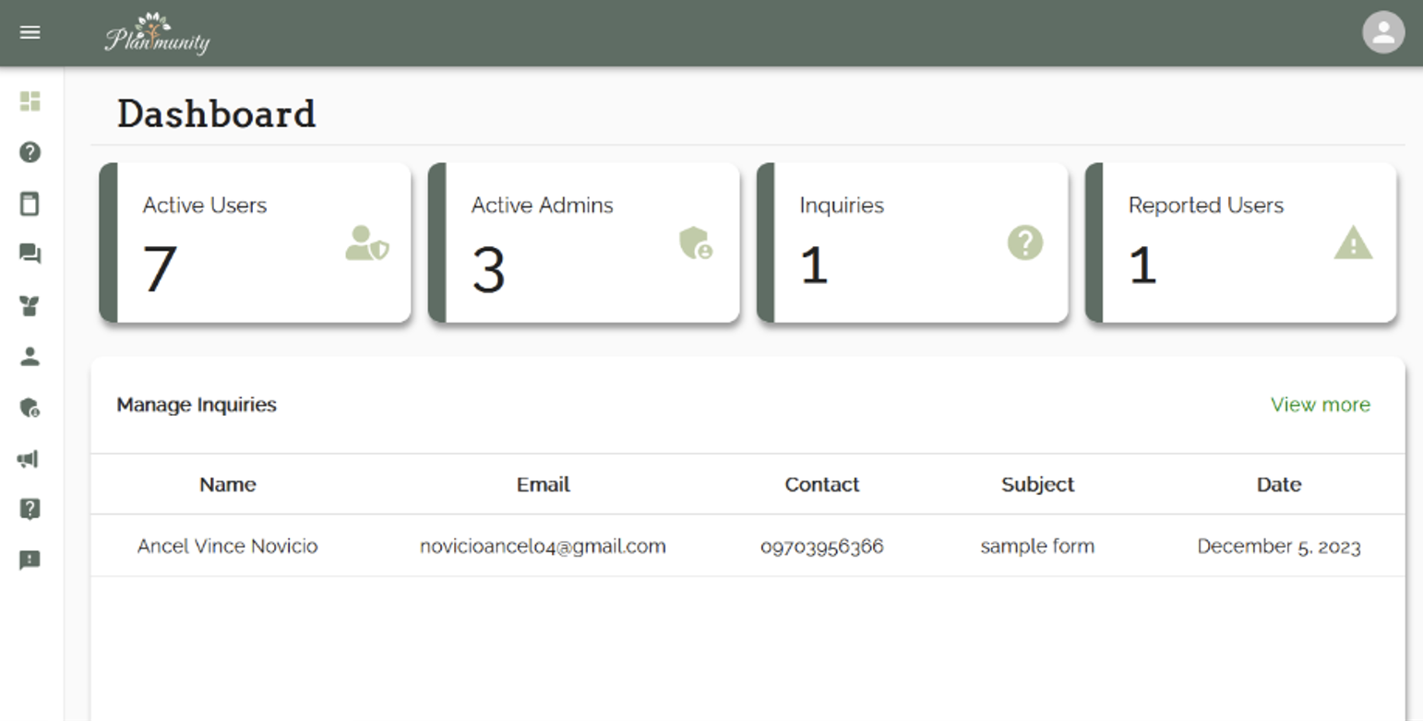Viewport: 1423px width, 721px height.
Task: Select the plant icon in the sidebar
Action: [30, 307]
